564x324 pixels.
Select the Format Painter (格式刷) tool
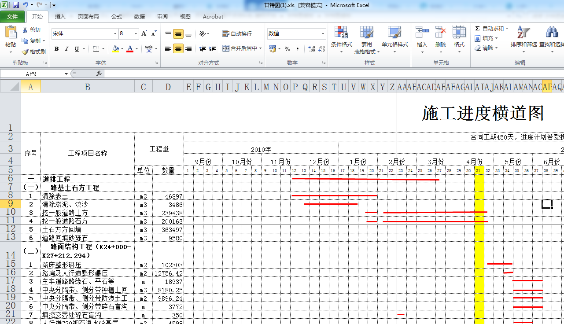[25, 52]
